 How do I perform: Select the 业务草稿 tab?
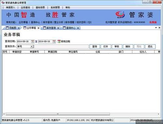click(31, 28)
